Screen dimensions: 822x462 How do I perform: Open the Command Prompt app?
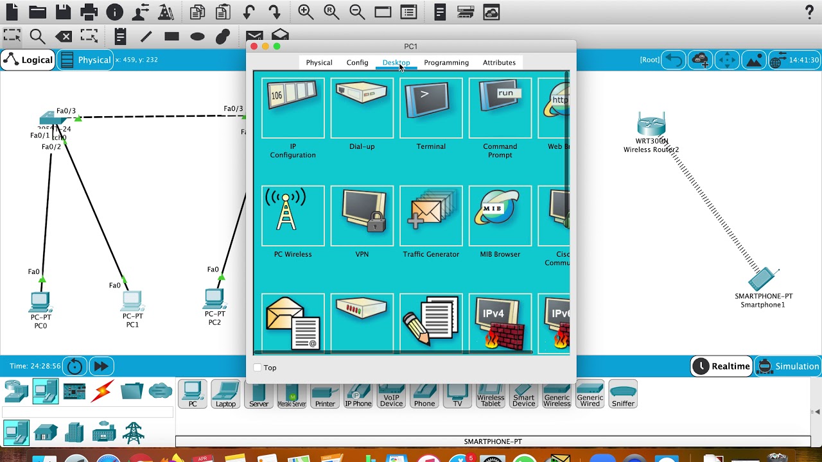500,108
